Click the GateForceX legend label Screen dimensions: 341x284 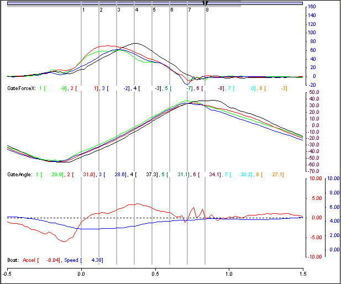21,88
